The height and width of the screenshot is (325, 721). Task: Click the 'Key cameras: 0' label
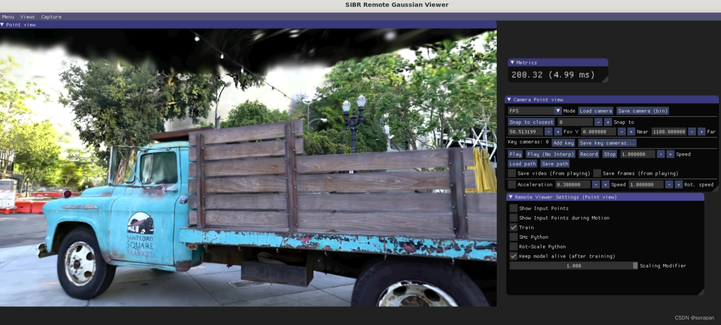[x=528, y=142]
